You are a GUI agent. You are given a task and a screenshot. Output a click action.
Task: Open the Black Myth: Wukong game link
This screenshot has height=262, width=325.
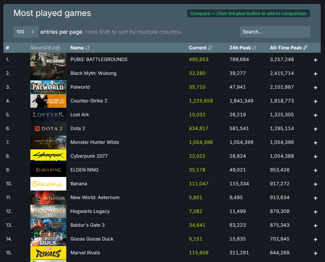93,73
